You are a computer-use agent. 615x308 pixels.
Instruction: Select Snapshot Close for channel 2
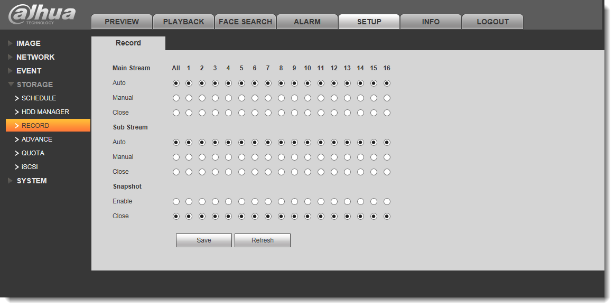coord(202,216)
